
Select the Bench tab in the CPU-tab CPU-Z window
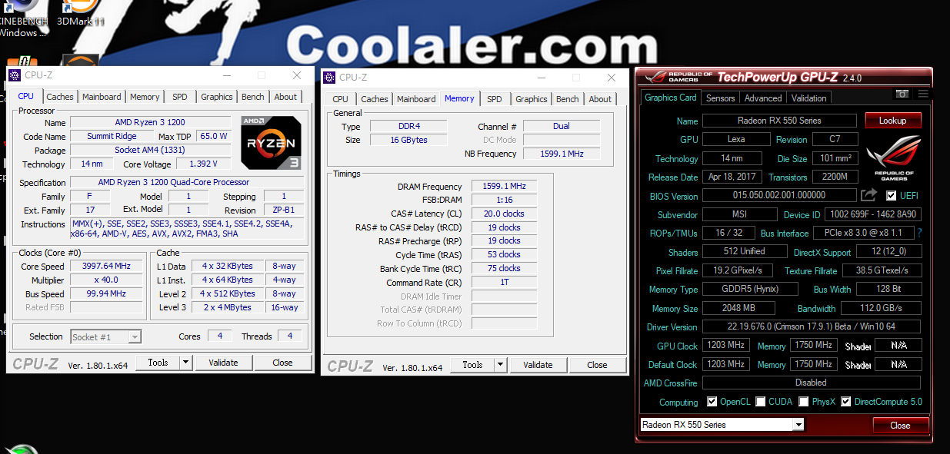pos(253,97)
